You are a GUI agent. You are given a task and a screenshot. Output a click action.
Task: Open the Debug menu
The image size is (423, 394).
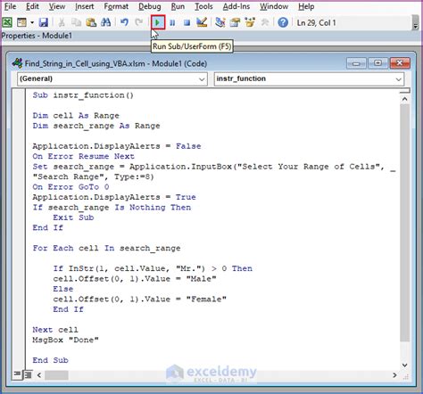[x=150, y=6]
